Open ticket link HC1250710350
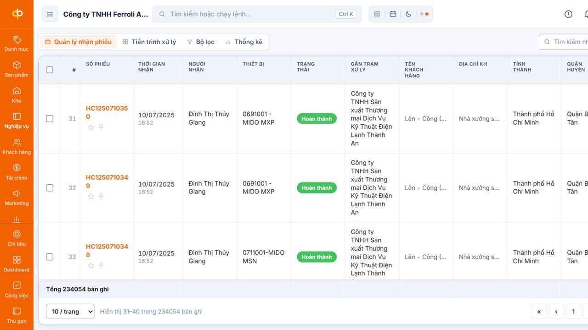This screenshot has height=330, width=588. coord(107,112)
